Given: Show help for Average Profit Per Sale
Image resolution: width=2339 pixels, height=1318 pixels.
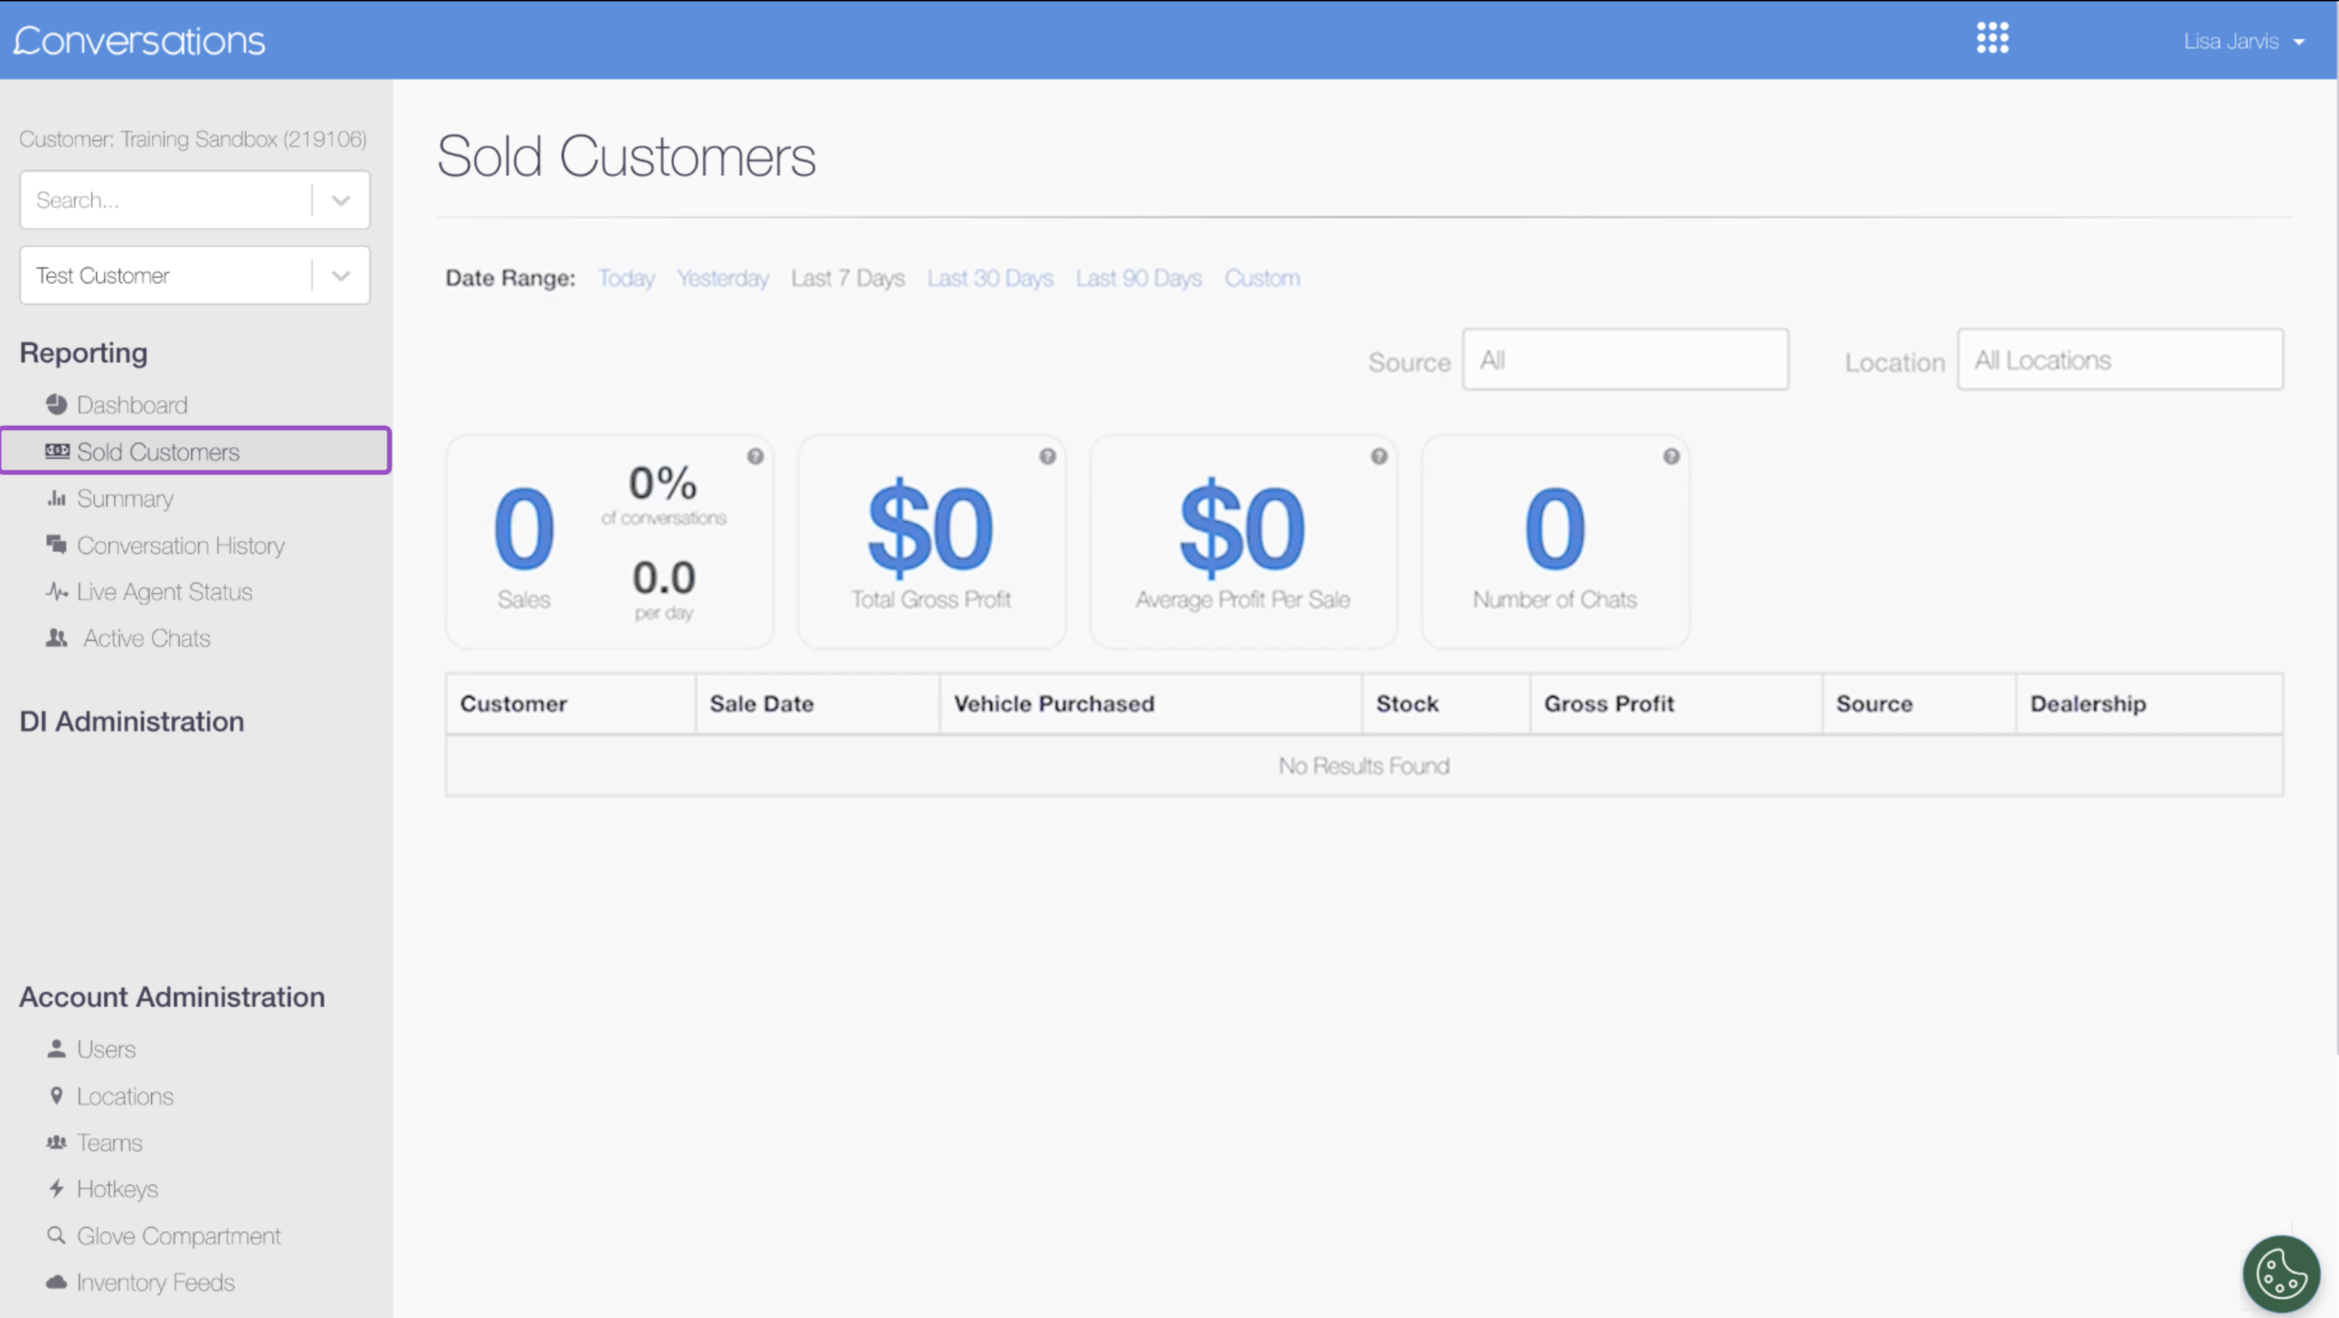Looking at the screenshot, I should pyautogui.click(x=1379, y=456).
